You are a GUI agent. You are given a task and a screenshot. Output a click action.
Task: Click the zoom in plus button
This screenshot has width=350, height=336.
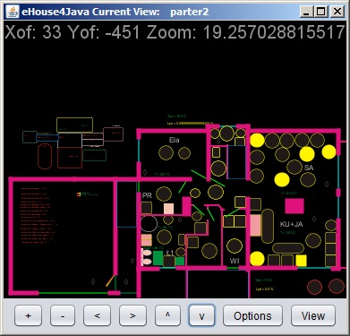pyautogui.click(x=28, y=315)
